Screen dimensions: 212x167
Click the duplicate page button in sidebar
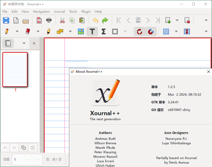pos(24,148)
